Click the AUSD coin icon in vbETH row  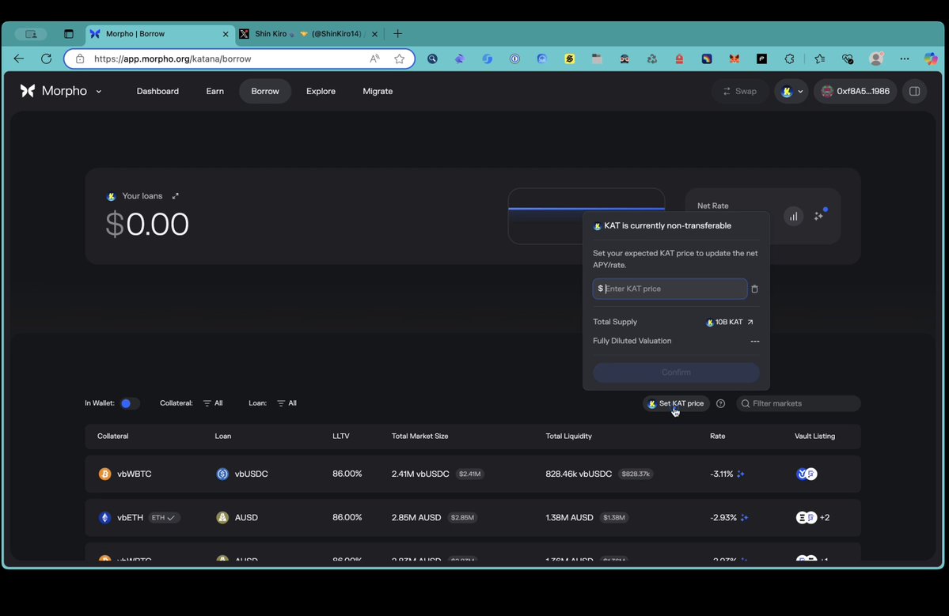click(222, 517)
